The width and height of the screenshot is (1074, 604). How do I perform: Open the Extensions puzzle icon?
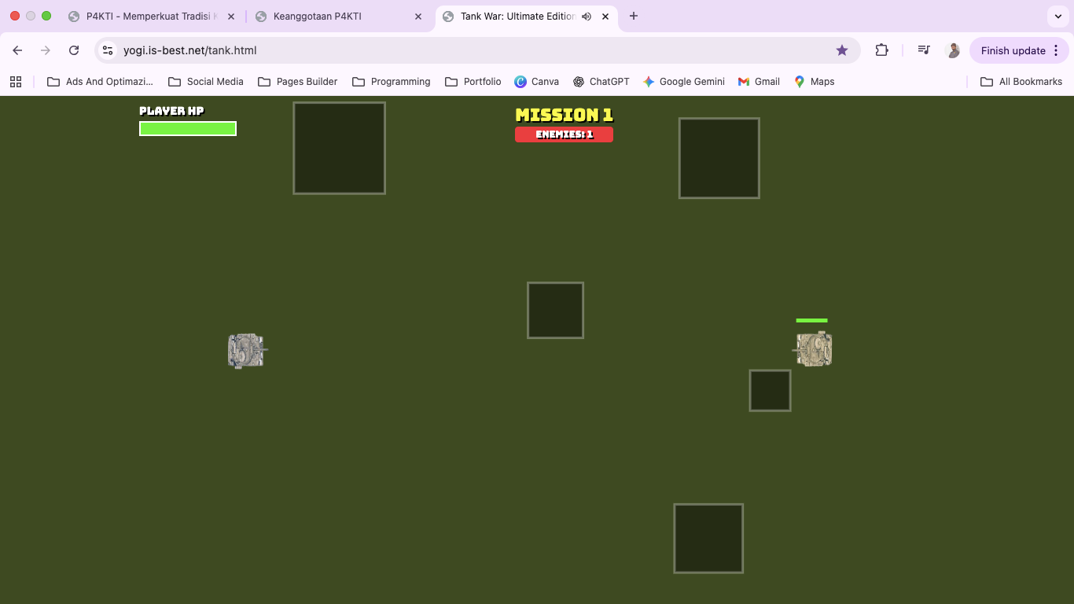pyautogui.click(x=881, y=50)
